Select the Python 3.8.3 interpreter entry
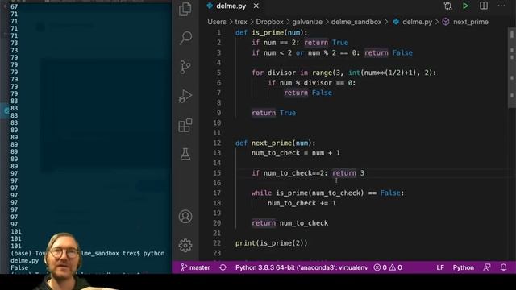This screenshot has width=516, height=290. (x=301, y=267)
